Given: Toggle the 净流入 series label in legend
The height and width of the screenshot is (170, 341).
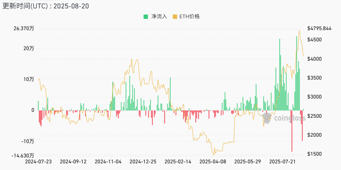Looking at the screenshot, I should pos(159,16).
